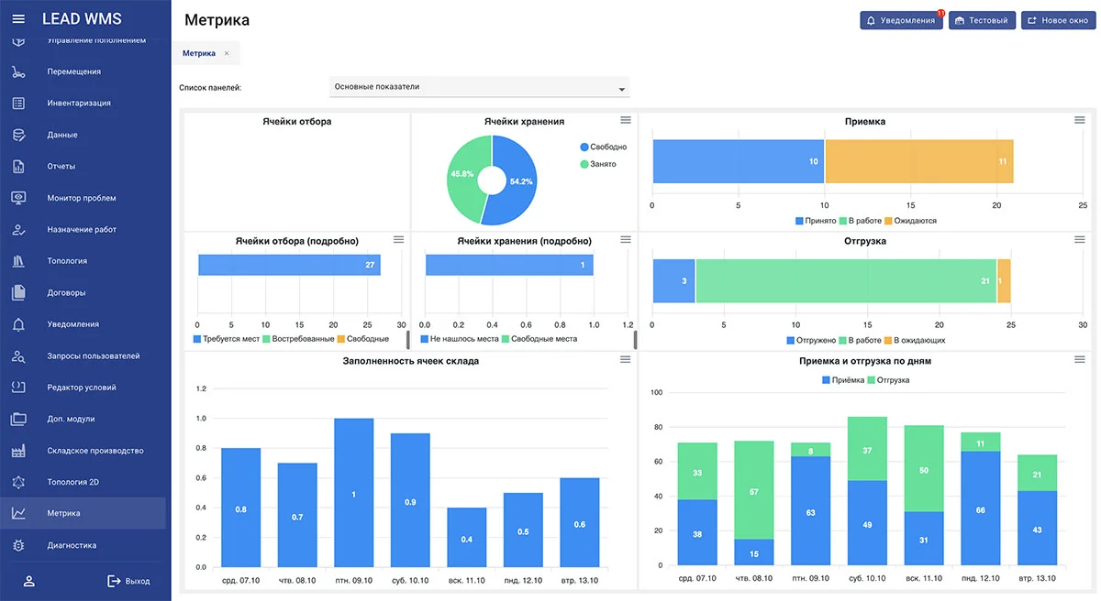
Task: Click the Инвентаризация list icon in sidebar
Action: (18, 104)
